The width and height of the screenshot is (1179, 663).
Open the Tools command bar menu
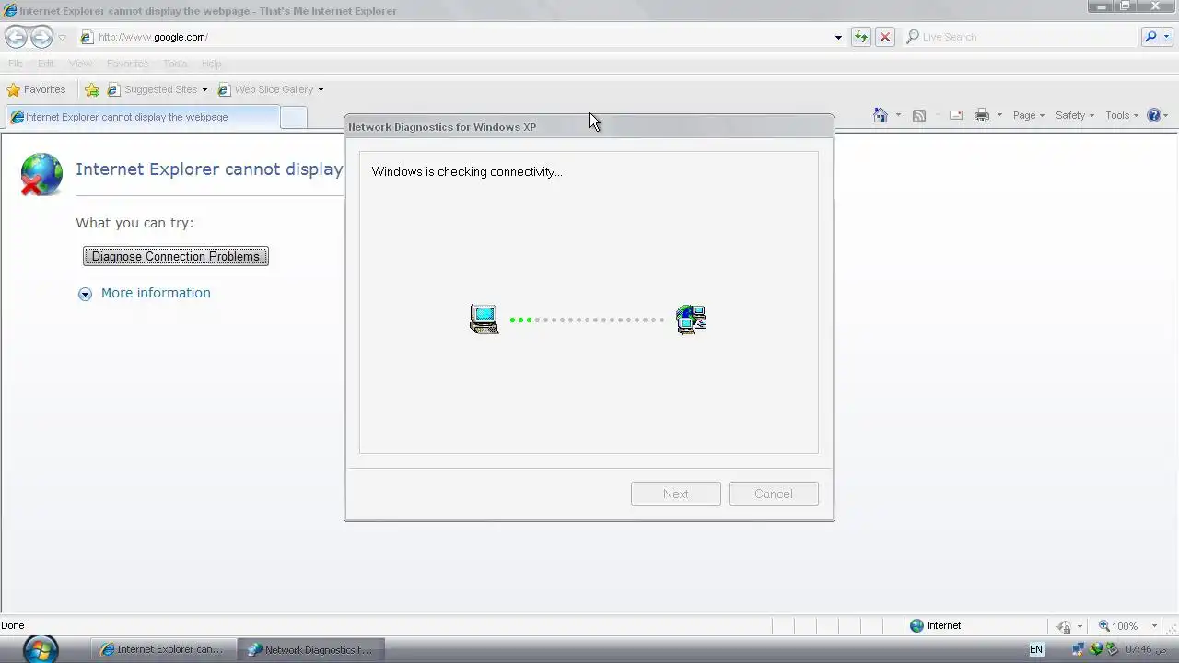1122,115
